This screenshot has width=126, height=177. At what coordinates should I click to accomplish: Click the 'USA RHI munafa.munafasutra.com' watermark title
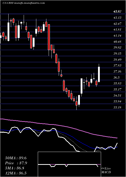pyautogui.click(x=24, y=3)
